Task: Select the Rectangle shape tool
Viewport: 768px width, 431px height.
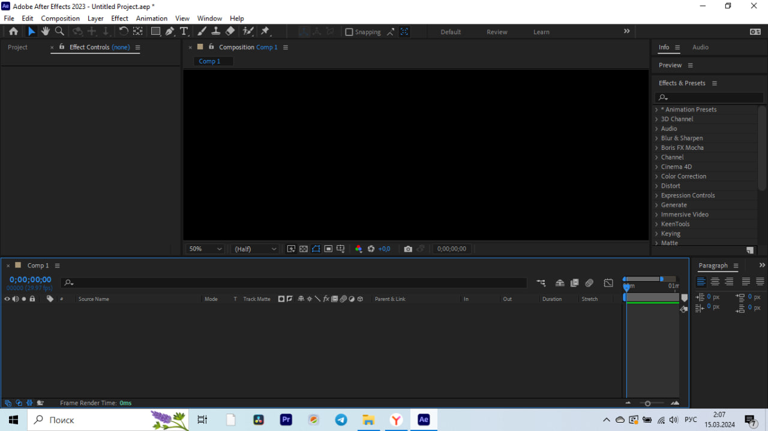Action: click(x=155, y=31)
